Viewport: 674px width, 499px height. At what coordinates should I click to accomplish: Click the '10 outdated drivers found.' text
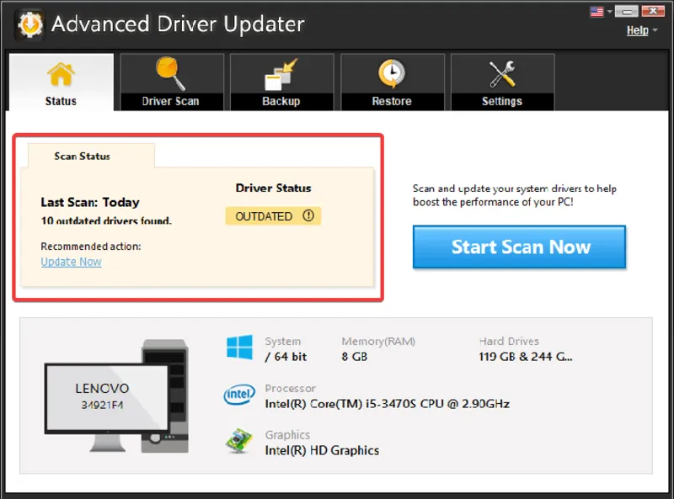tap(106, 220)
